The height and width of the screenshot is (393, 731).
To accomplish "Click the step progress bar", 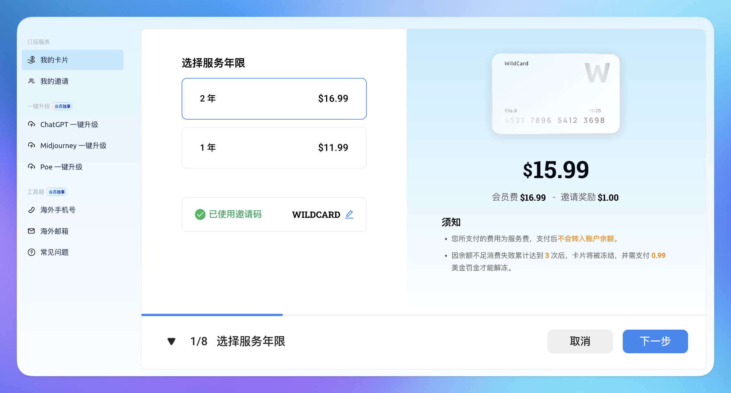I will (423, 315).
